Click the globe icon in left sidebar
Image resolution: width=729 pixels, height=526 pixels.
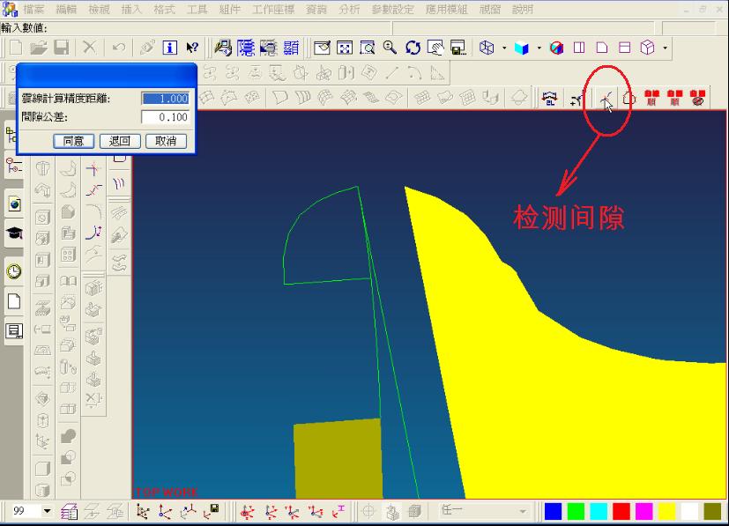point(14,204)
